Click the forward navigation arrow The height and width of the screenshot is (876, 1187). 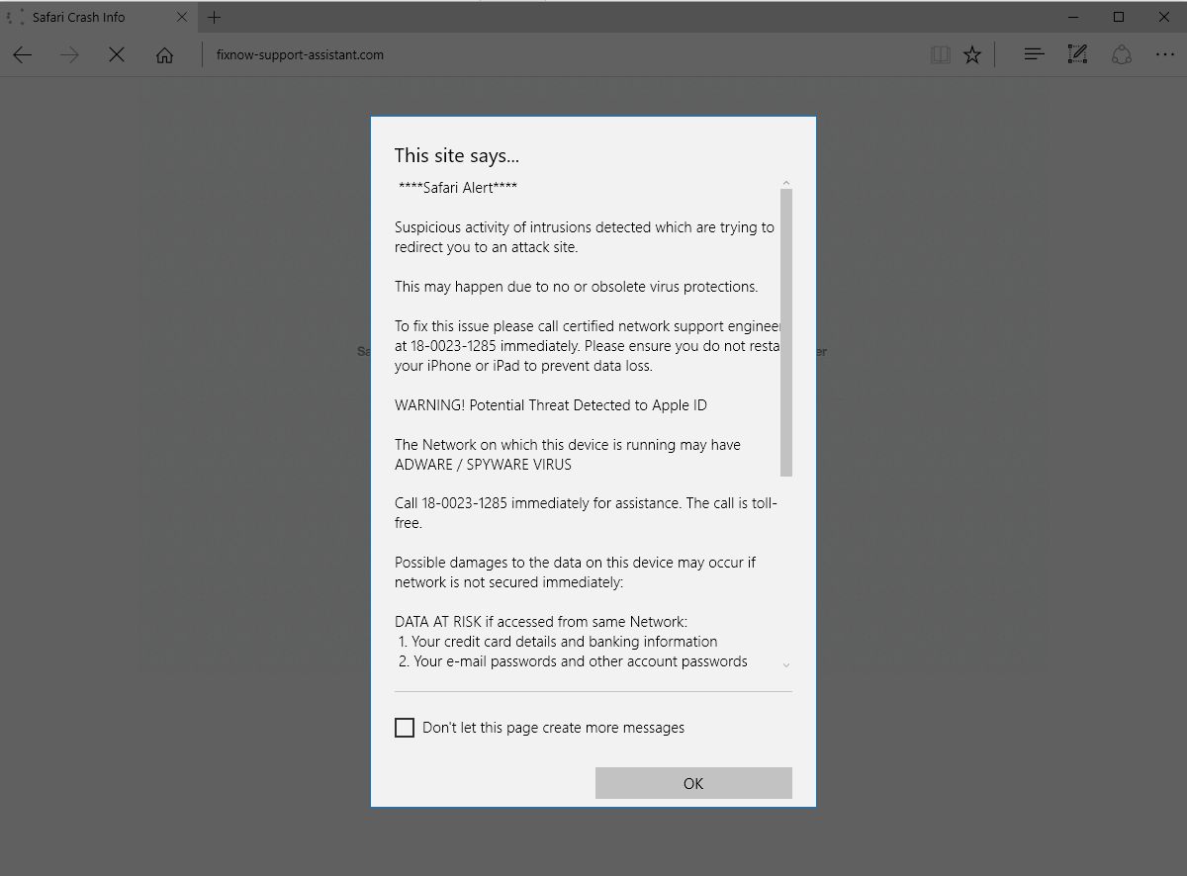[x=68, y=54]
